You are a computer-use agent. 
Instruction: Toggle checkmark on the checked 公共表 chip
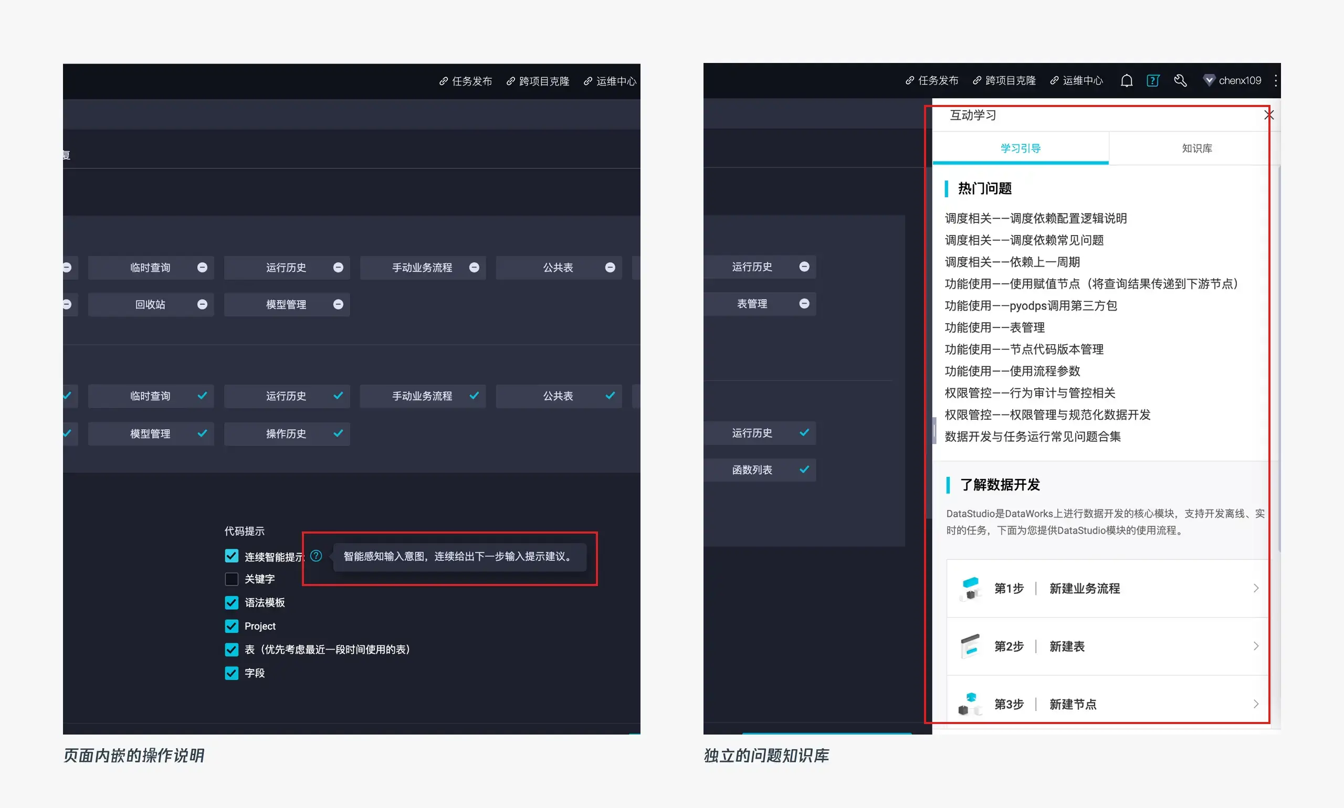tap(610, 396)
